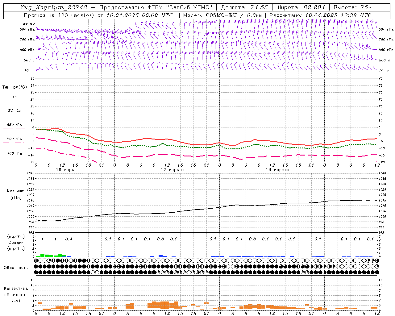Click the (мм/1ч.) precipitation unit label
Viewport: 395px width, 316px height.
pyautogui.click(x=16, y=248)
